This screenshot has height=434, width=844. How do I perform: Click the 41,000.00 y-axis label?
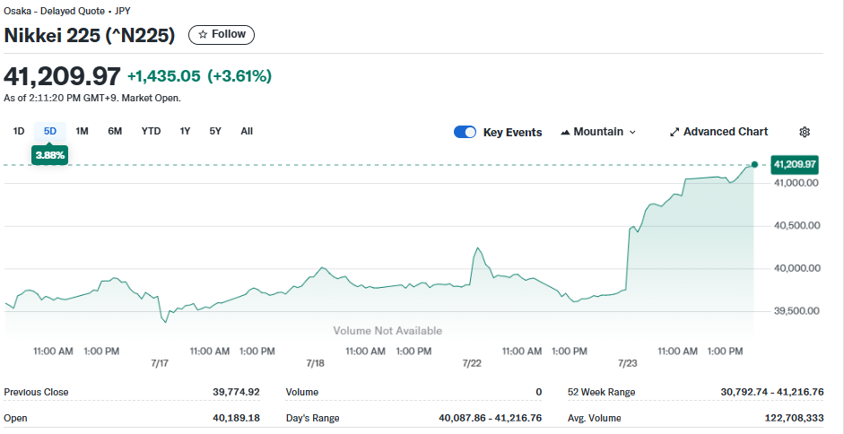pos(795,183)
